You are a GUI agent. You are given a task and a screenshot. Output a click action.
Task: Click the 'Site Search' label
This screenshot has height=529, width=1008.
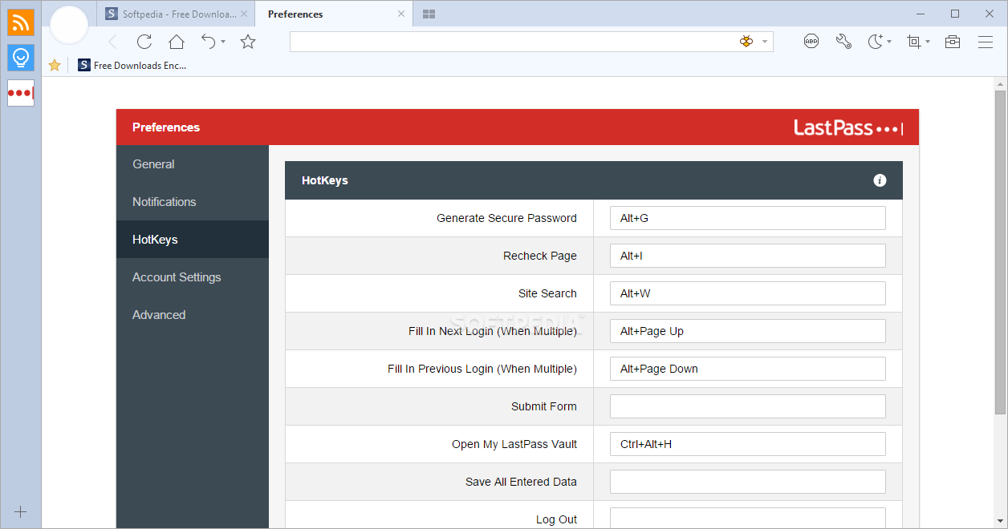tap(547, 293)
